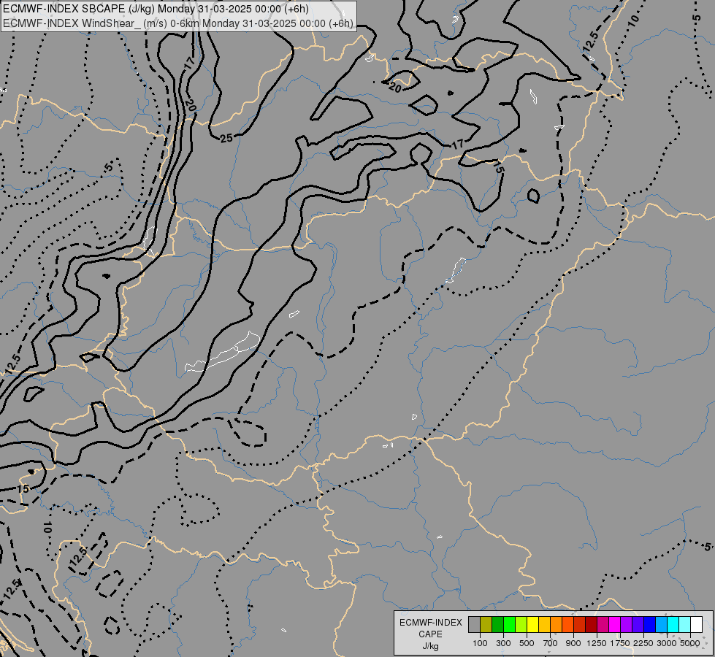
Task: Click the SBCAPE title line at top
Action: pos(156,9)
